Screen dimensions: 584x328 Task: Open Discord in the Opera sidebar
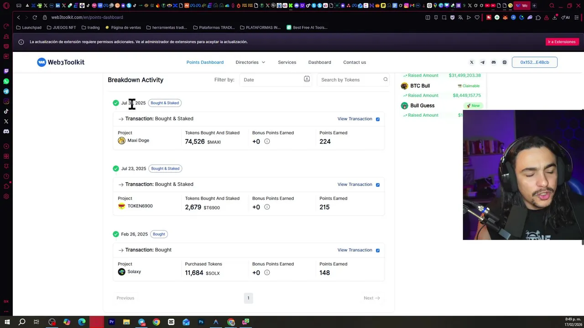tap(6, 131)
